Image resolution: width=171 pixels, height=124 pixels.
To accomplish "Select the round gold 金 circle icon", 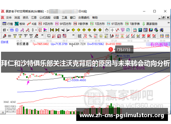I will [101, 36].
